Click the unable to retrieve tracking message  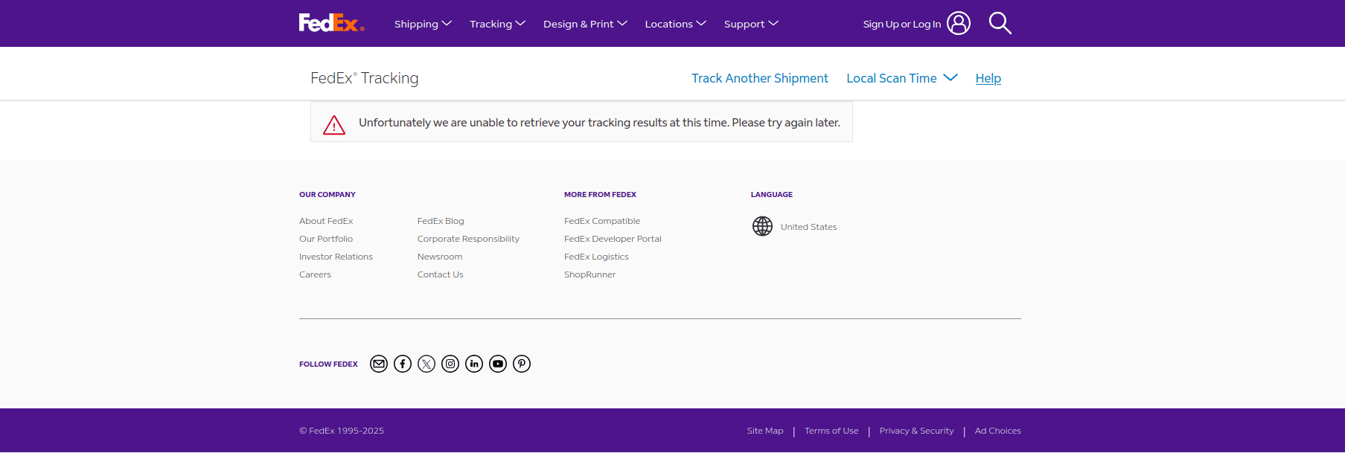coord(599,123)
